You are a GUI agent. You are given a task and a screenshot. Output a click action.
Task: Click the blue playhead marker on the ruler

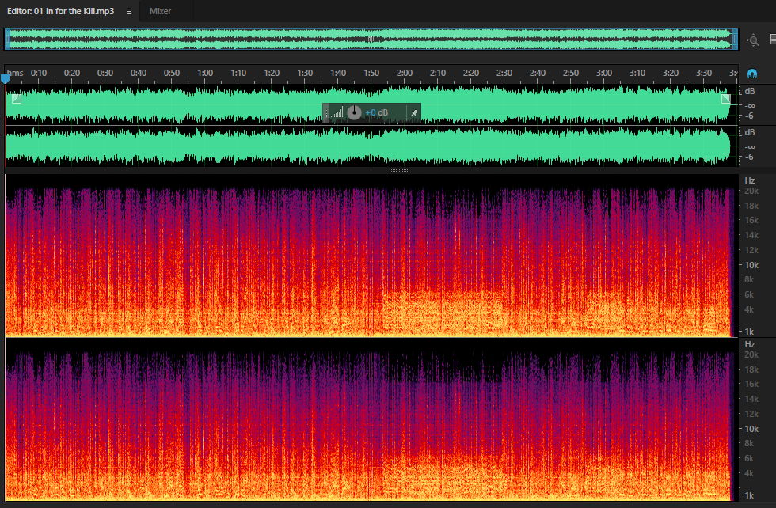coord(5,78)
